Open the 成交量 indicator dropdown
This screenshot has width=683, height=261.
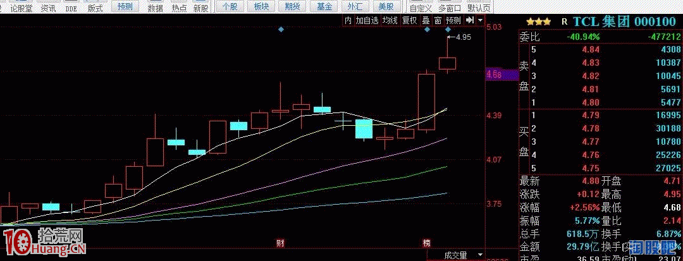pos(455,255)
